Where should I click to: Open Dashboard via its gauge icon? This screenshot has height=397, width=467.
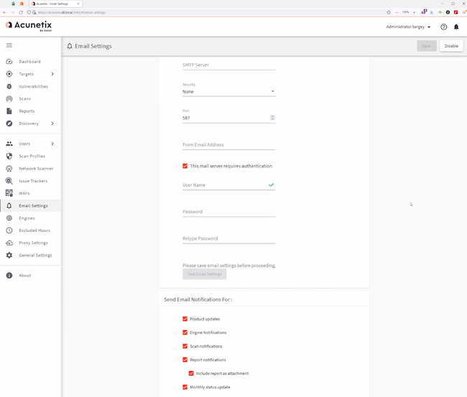pyautogui.click(x=9, y=62)
